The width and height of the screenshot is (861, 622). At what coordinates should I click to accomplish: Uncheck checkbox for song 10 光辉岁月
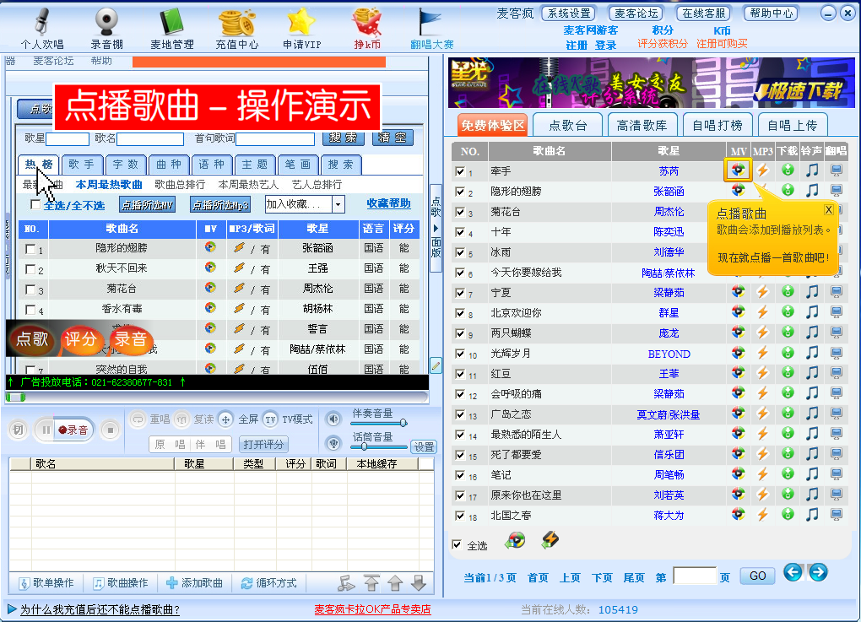pyautogui.click(x=460, y=354)
